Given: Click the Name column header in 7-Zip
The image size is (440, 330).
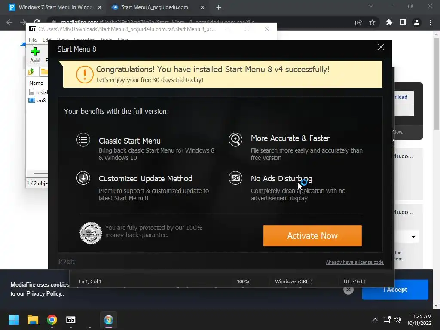Looking at the screenshot, I should (36, 83).
